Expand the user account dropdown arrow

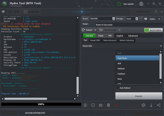pyautogui.click(x=162, y=12)
